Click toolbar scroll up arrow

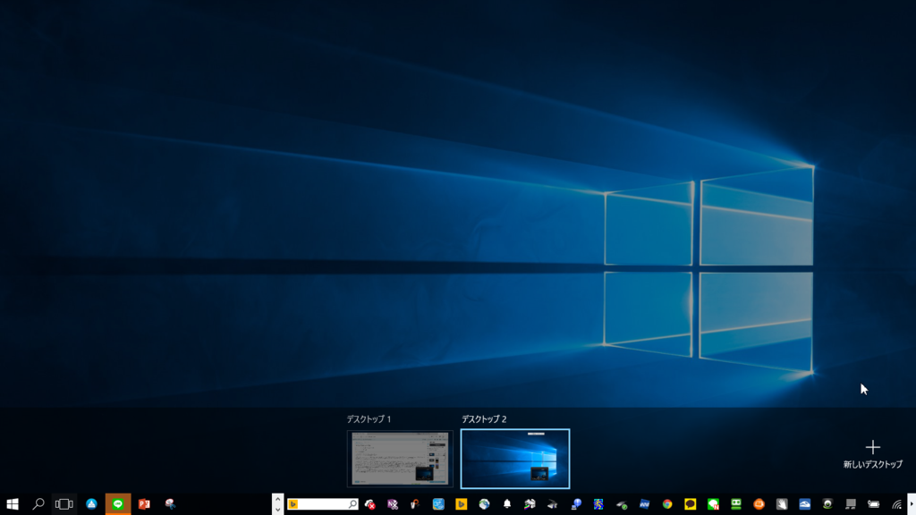[x=278, y=499]
